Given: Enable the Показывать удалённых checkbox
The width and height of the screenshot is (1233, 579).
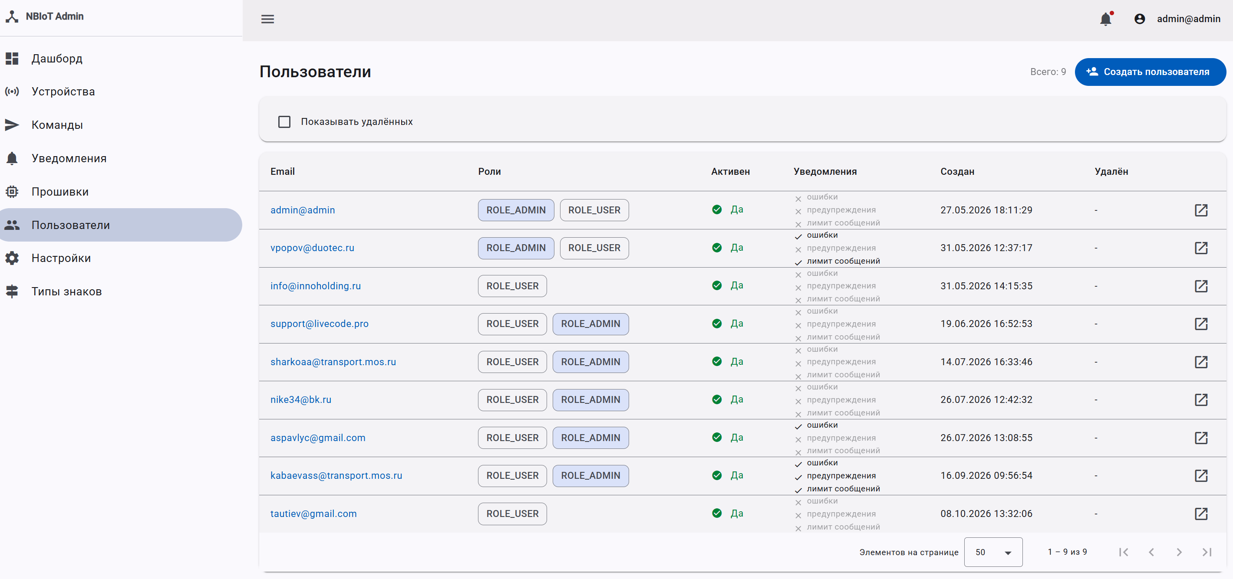Looking at the screenshot, I should tap(284, 121).
